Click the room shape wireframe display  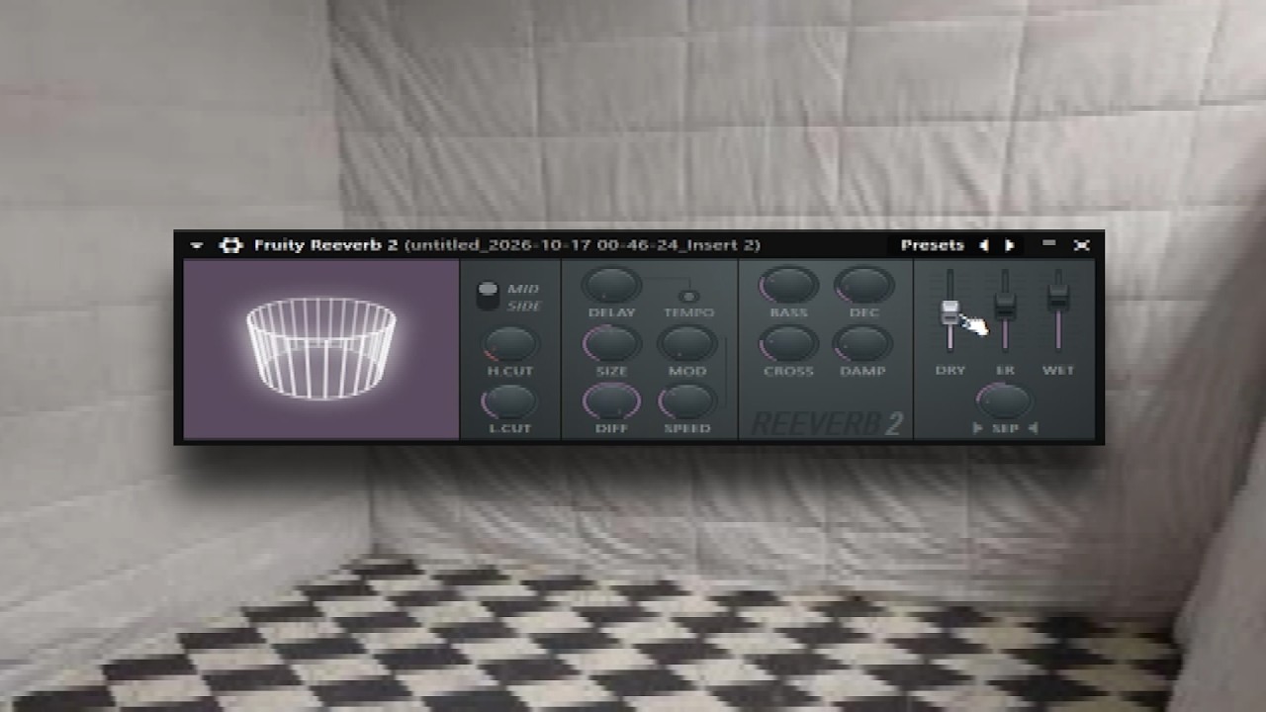point(321,349)
